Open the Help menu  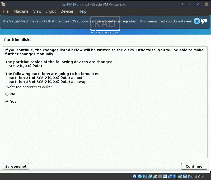point(82,11)
